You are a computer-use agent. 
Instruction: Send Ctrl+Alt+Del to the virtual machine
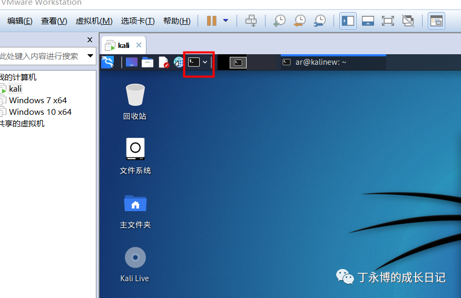[x=251, y=21]
